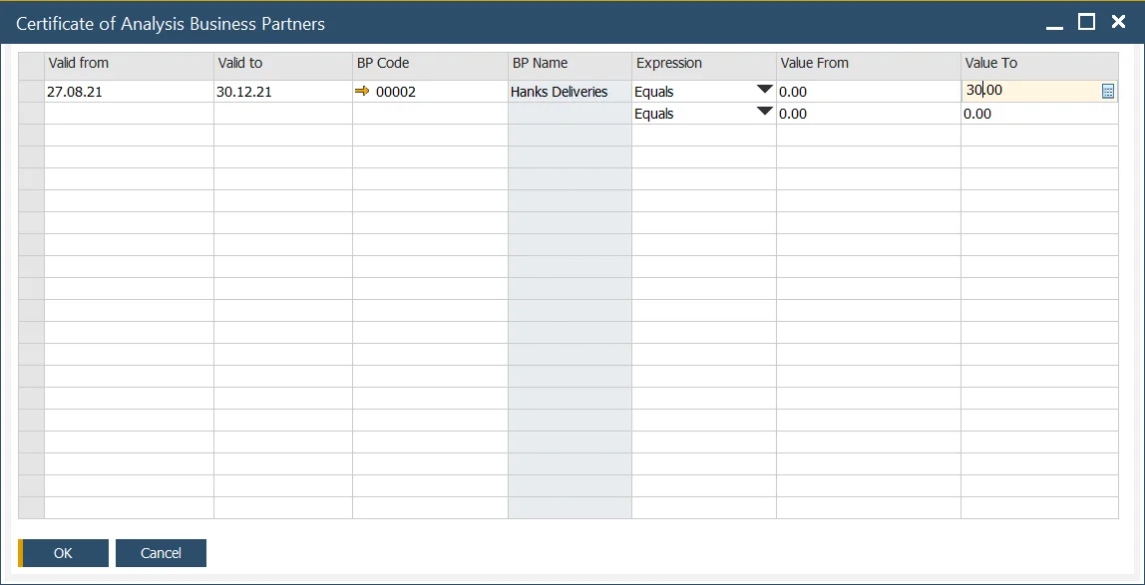Maximize the Certificate of Analysis window
The height and width of the screenshot is (585, 1145).
(x=1087, y=22)
